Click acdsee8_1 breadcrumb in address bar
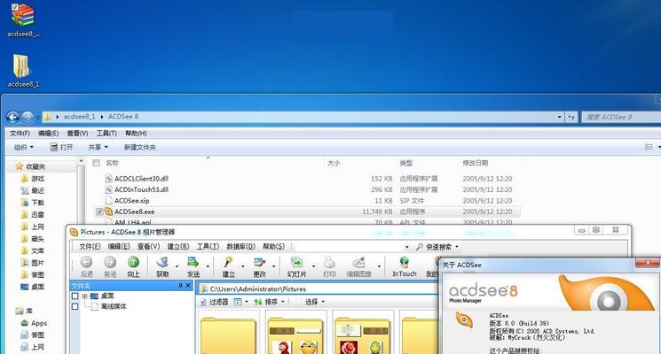 point(79,117)
